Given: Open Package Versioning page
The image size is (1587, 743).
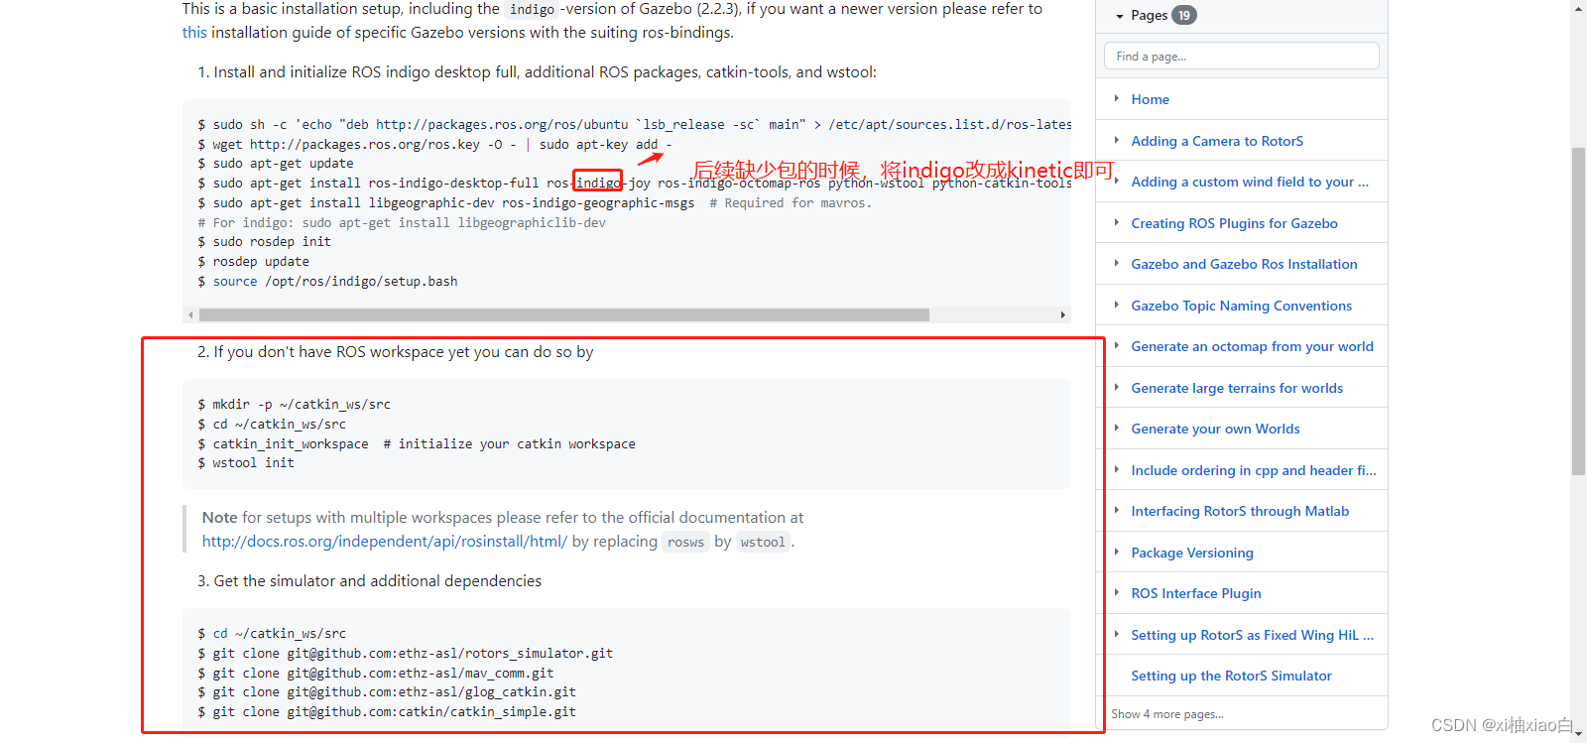Looking at the screenshot, I should click(1192, 553).
